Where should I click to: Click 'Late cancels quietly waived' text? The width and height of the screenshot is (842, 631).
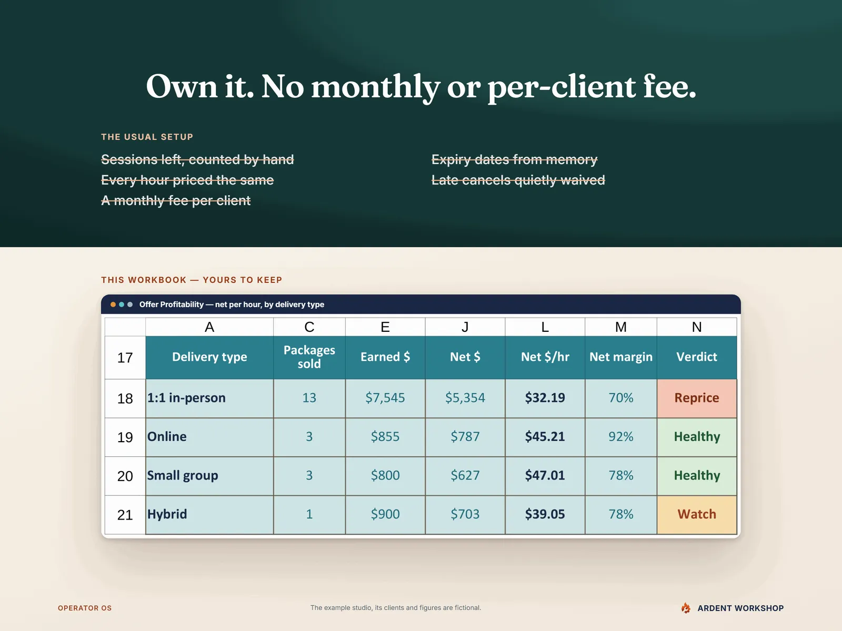(518, 180)
